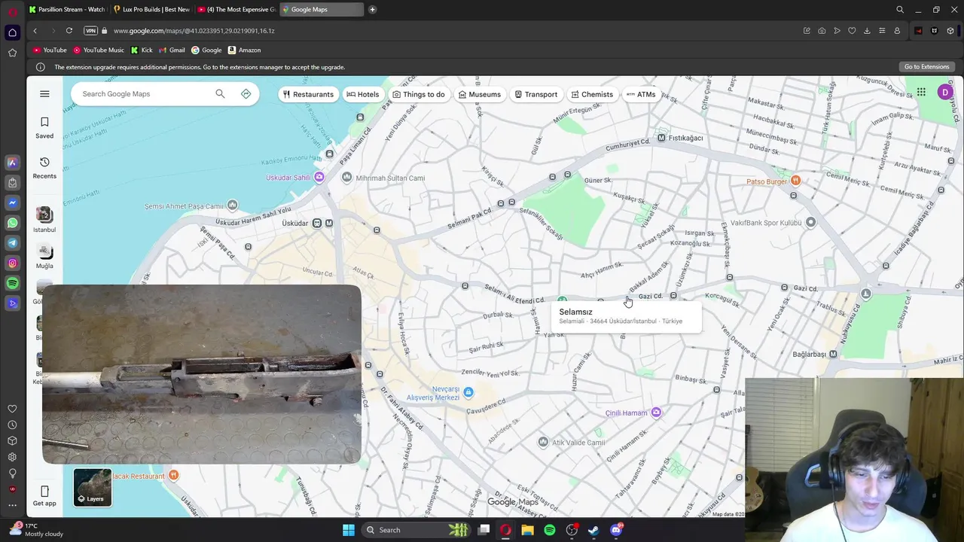Open Discord from Windows taskbar

[x=616, y=530]
